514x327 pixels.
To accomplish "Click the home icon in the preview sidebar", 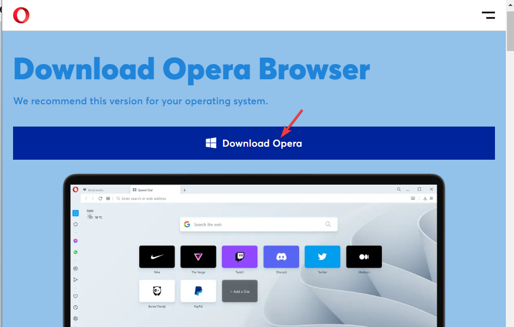I will [x=76, y=213].
